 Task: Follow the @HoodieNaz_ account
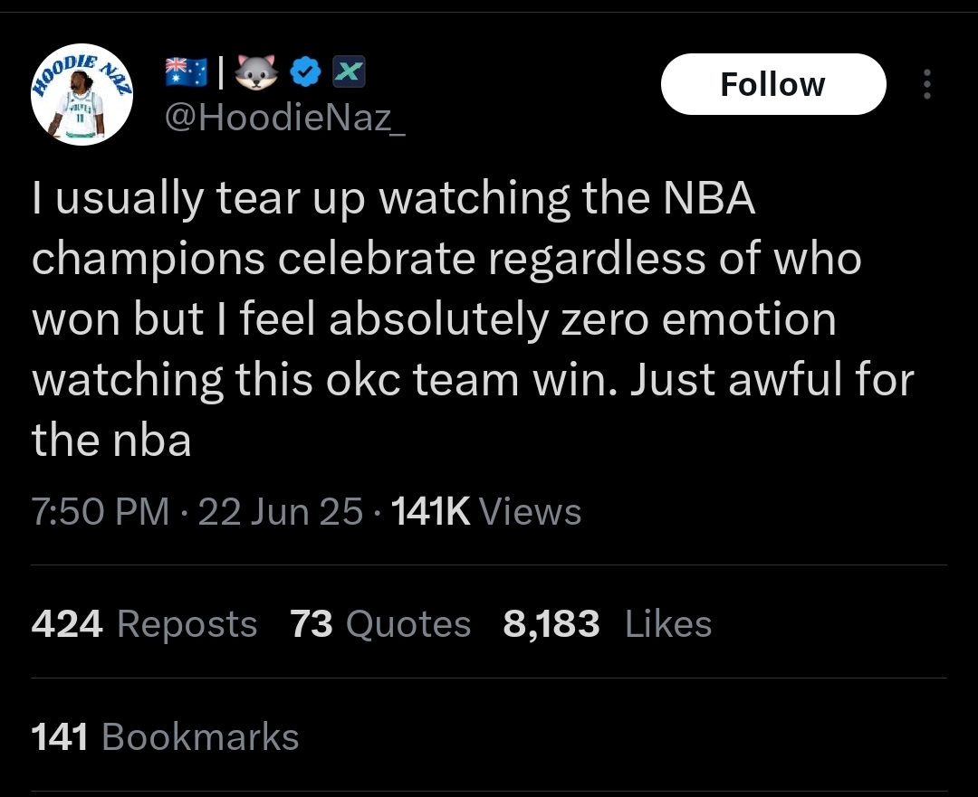coord(773,84)
